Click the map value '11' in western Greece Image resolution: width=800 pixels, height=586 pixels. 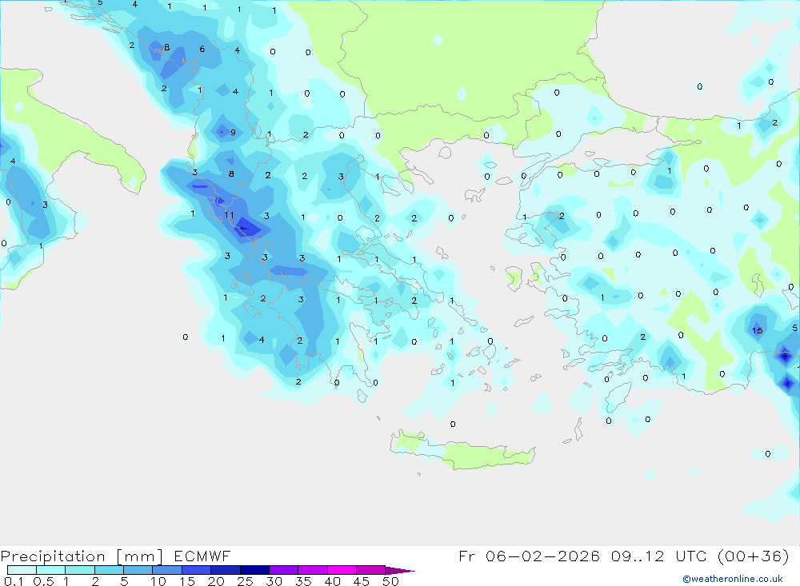(229, 215)
